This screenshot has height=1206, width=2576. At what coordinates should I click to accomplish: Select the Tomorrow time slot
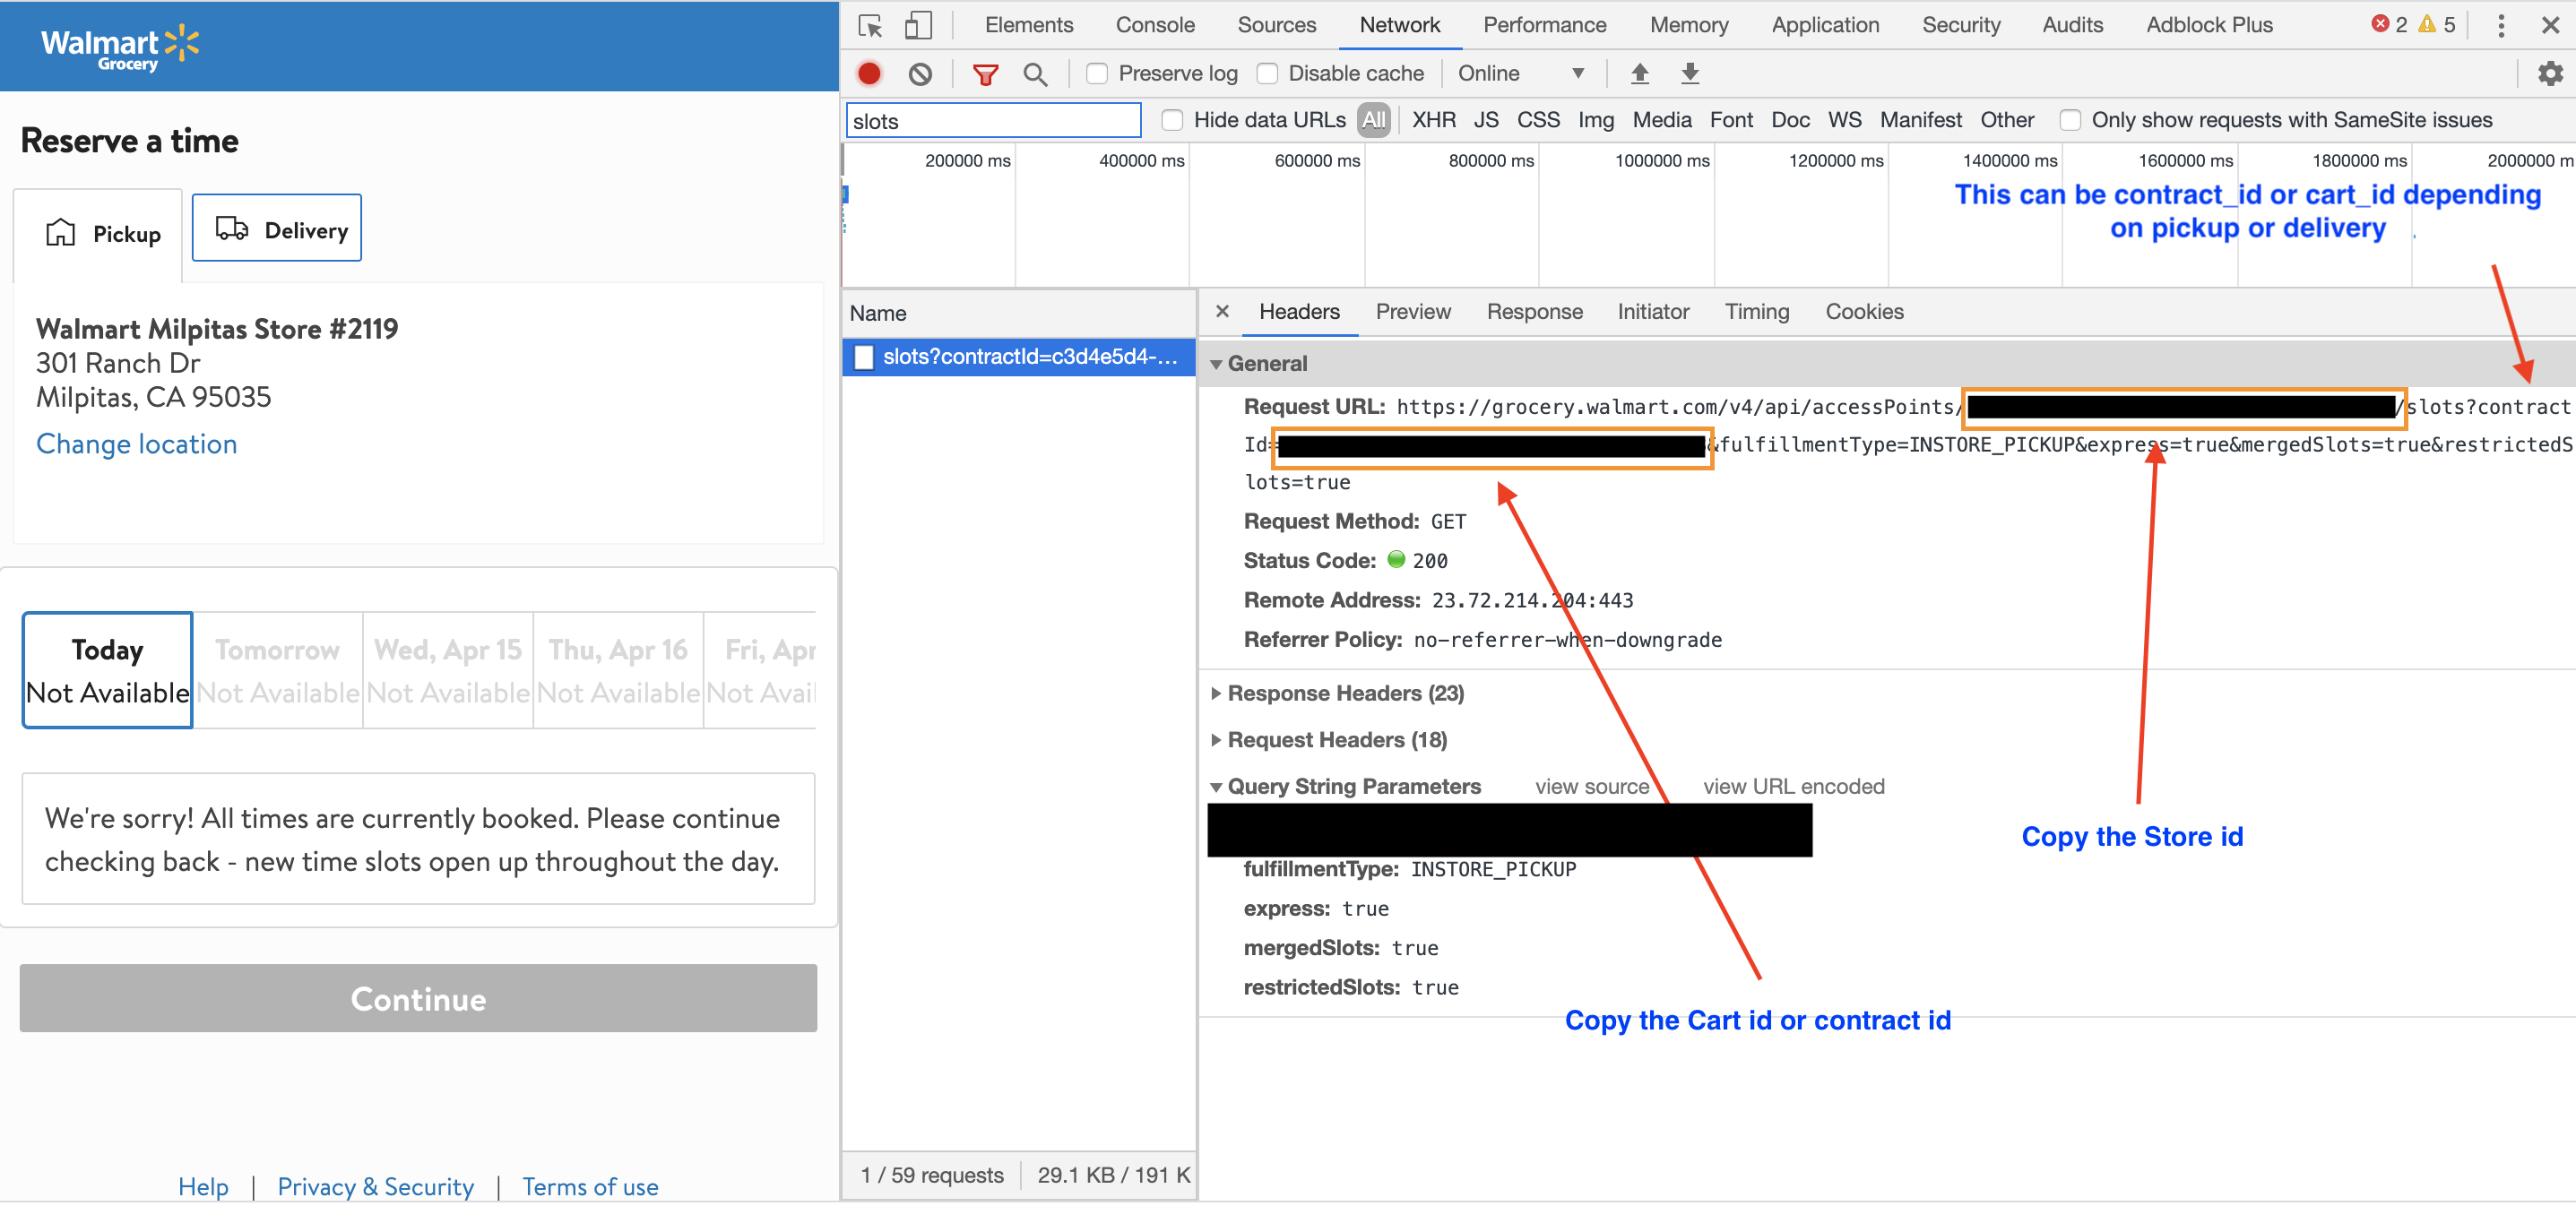point(277,670)
